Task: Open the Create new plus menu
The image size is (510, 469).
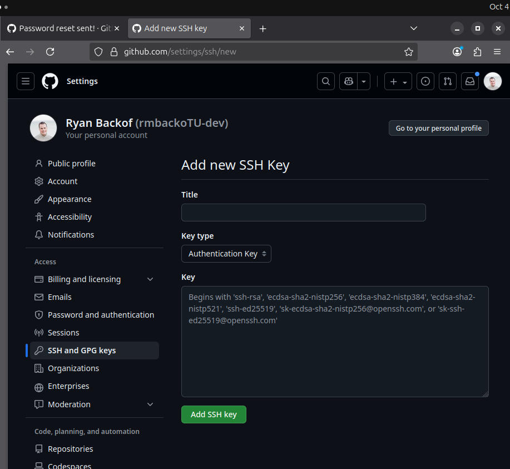Action: pos(398,81)
